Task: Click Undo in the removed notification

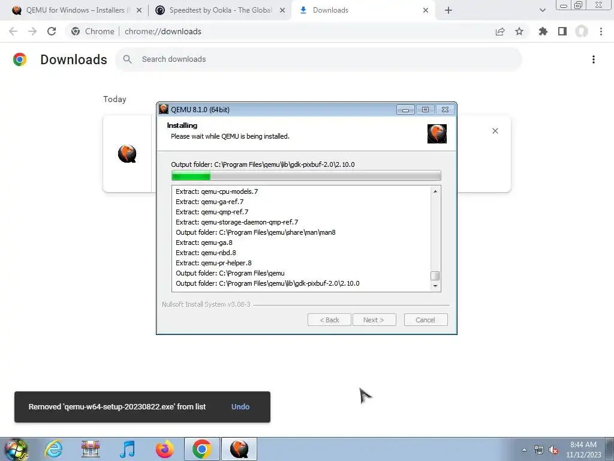Action: click(x=240, y=406)
